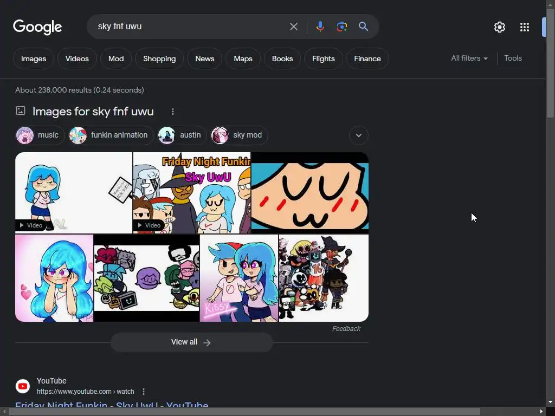Expand more image chips chevron
Screen dimensions: 555x416
[x=359, y=135]
